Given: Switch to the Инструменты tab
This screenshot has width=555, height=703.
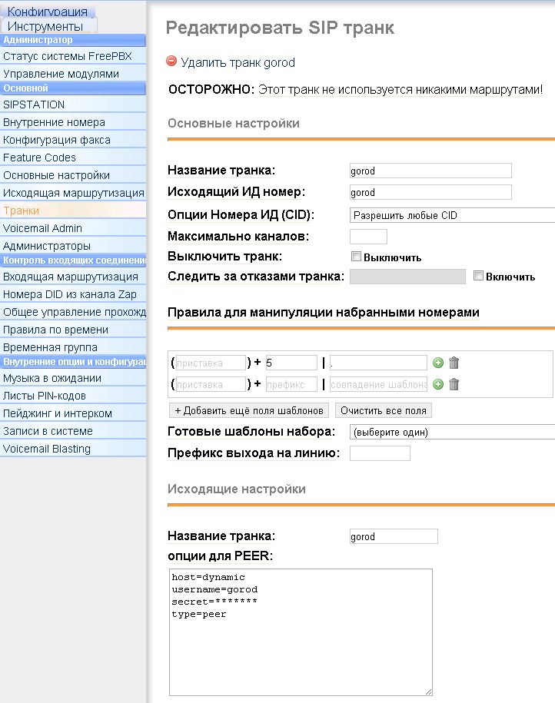Looking at the screenshot, I should point(48,26).
